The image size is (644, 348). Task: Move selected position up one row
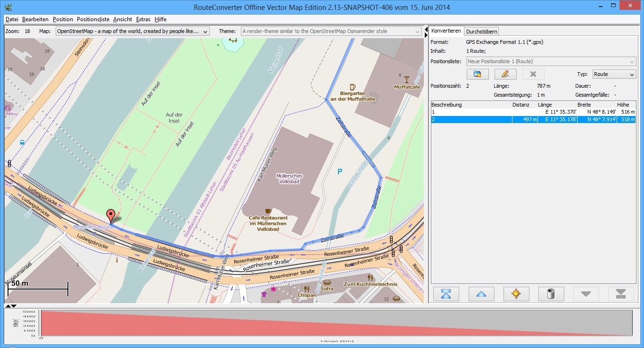481,294
